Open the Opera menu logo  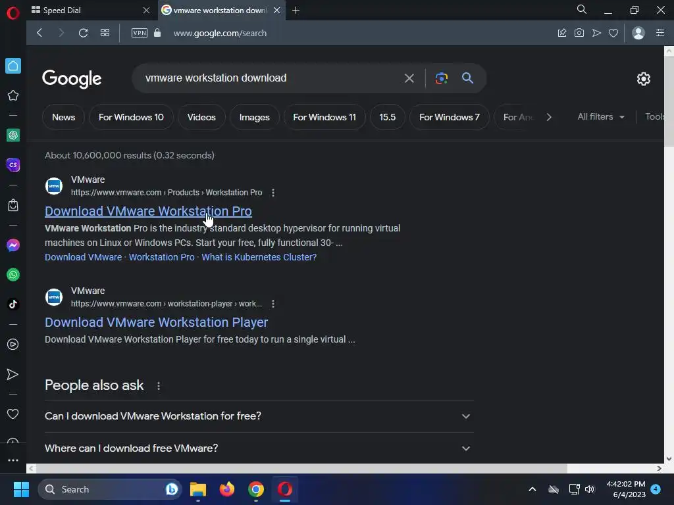13,13
